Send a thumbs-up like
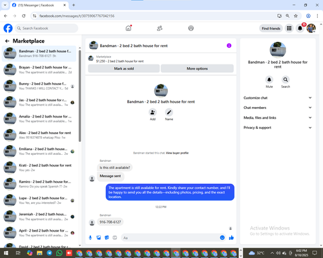The width and height of the screenshot is (323, 258). [x=231, y=237]
